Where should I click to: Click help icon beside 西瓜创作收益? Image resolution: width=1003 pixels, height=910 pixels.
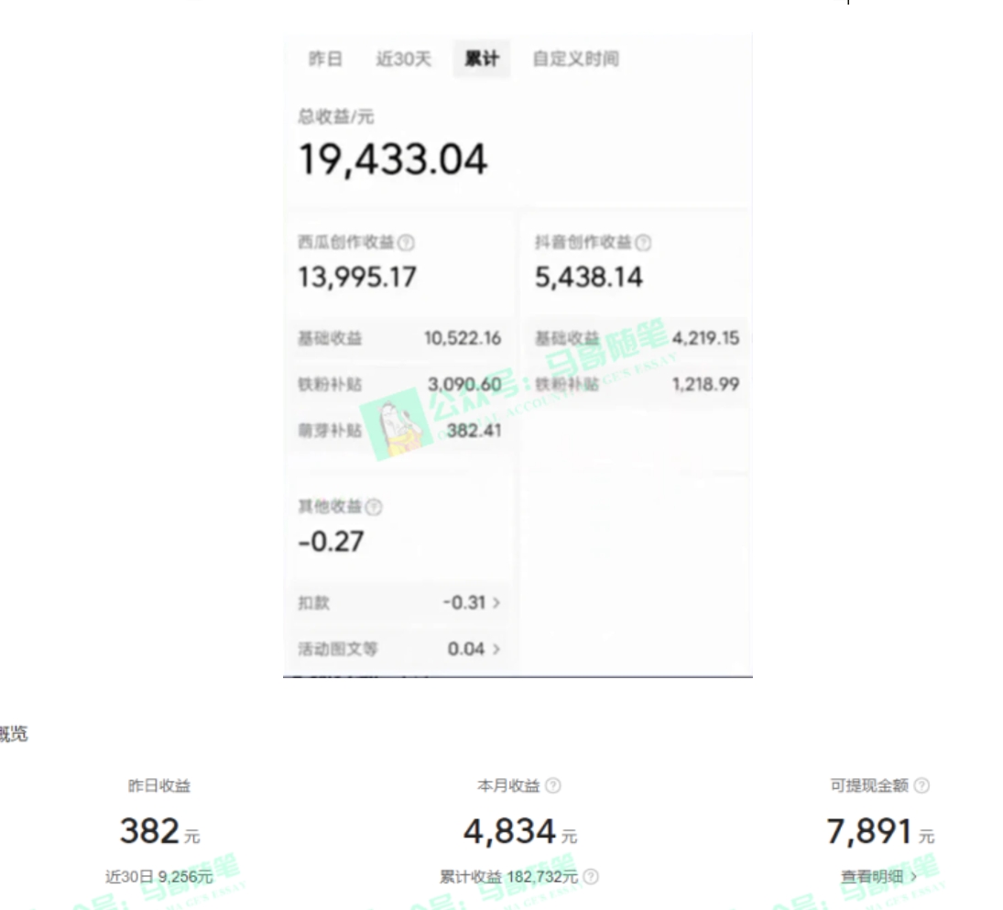click(406, 243)
